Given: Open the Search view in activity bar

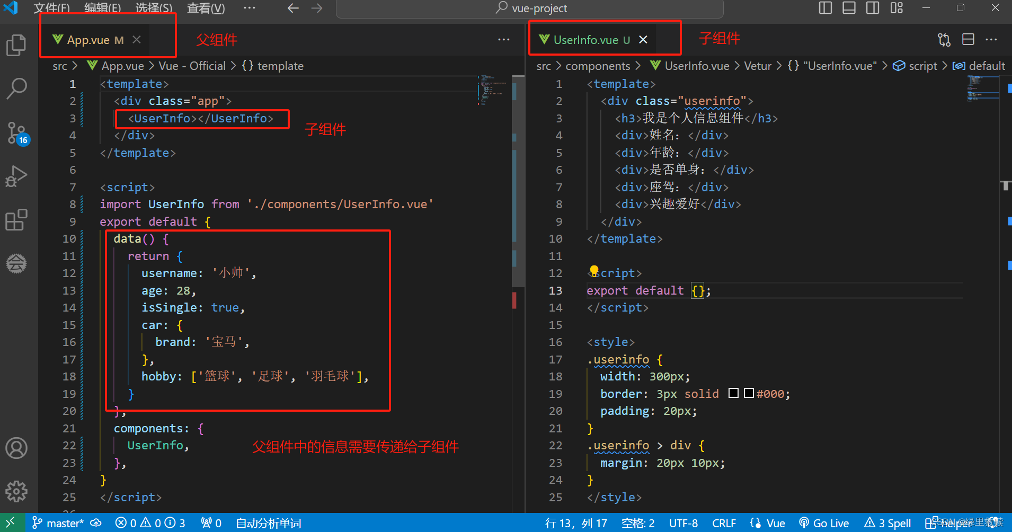Looking at the screenshot, I should (16, 88).
